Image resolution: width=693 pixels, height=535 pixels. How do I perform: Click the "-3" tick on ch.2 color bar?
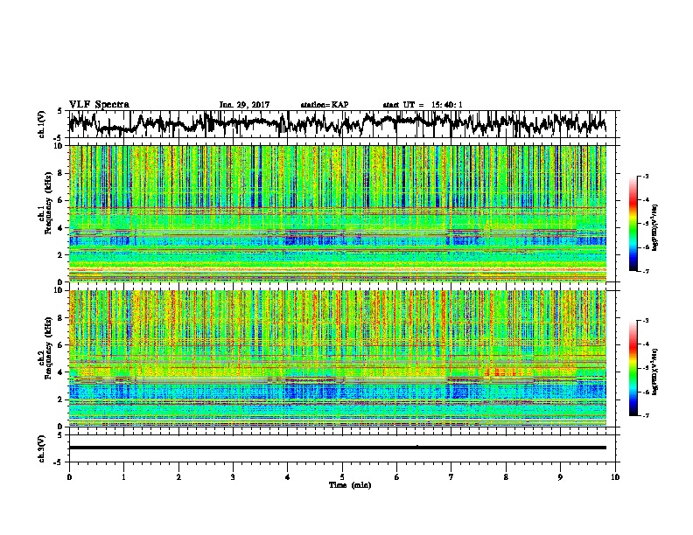(x=646, y=321)
